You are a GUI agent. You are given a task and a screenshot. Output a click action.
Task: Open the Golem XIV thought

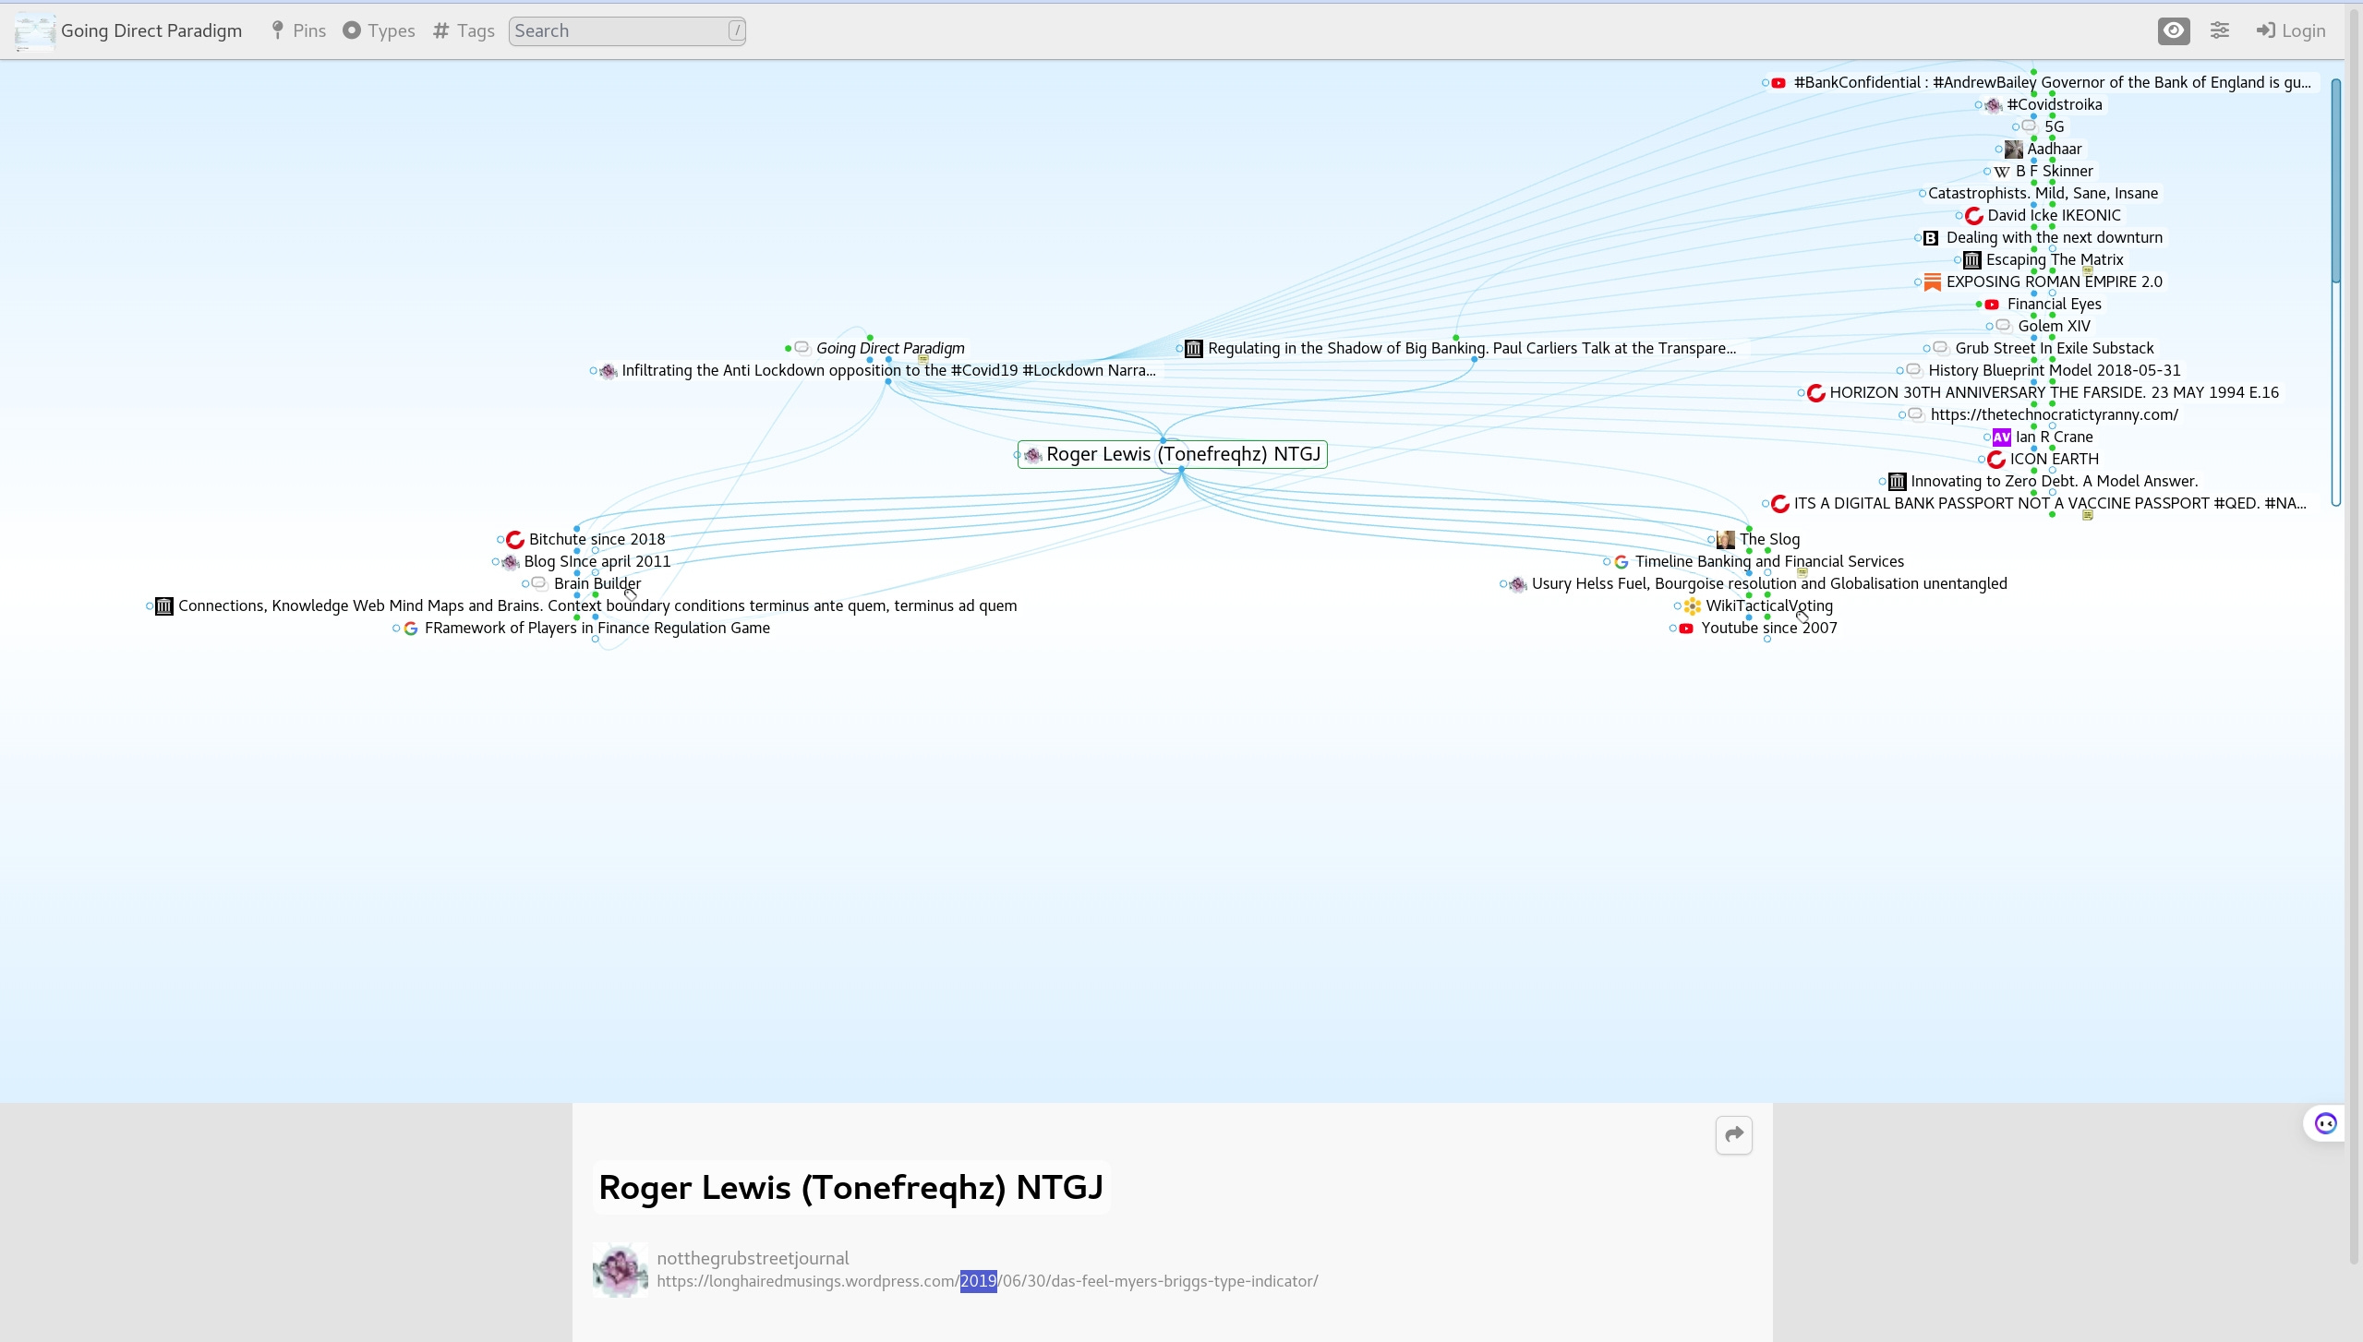(x=2054, y=326)
